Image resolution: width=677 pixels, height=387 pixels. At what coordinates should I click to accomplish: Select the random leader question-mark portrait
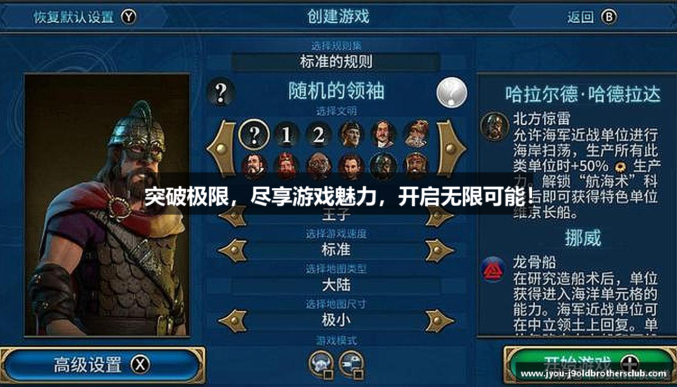[x=254, y=135]
